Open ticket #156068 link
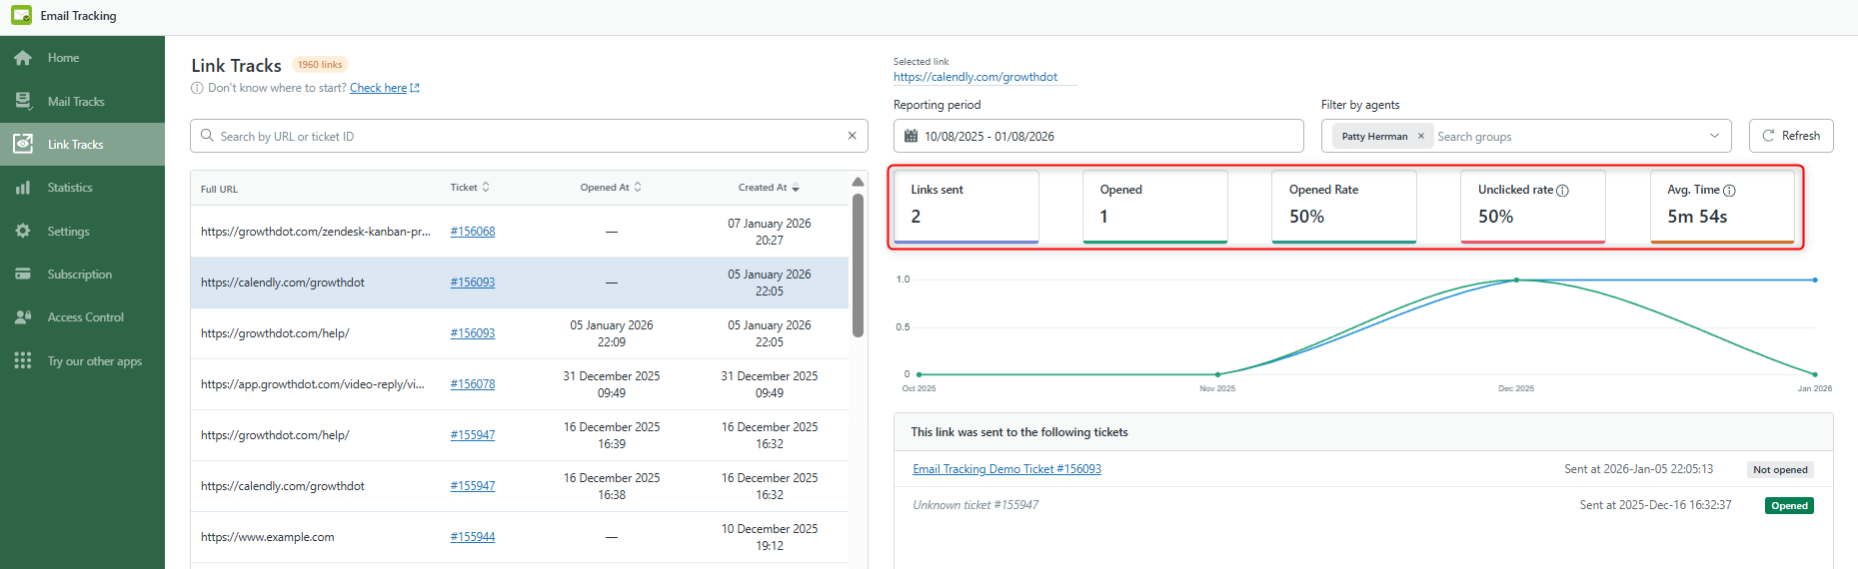The image size is (1858, 569). 472,232
